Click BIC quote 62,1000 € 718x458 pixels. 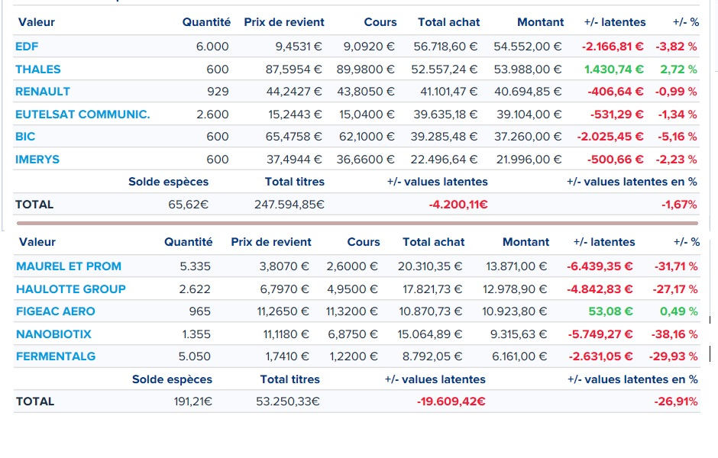[x=367, y=137]
